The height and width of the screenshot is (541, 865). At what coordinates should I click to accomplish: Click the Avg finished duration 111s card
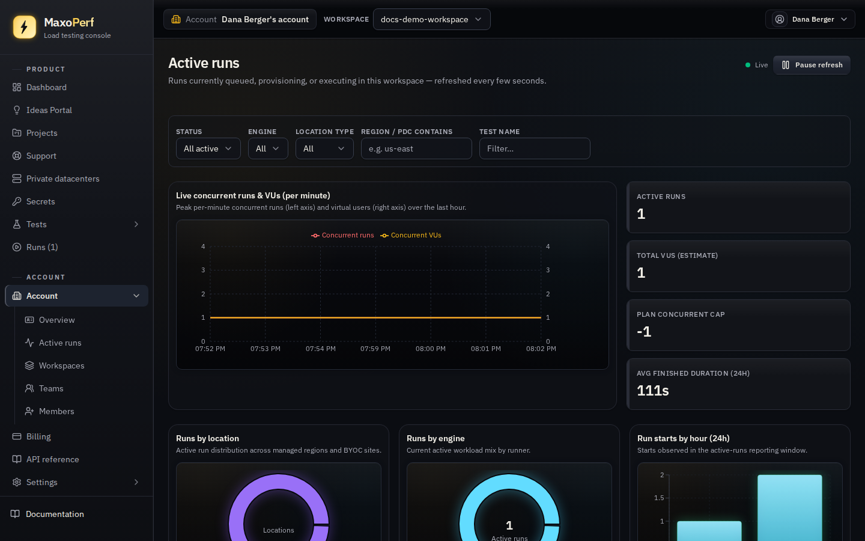738,384
